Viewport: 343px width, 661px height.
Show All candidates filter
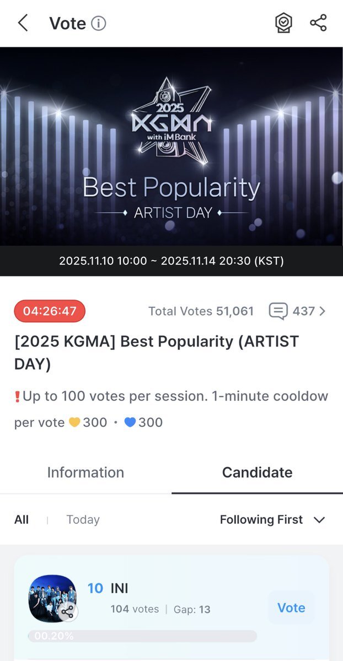[22, 519]
